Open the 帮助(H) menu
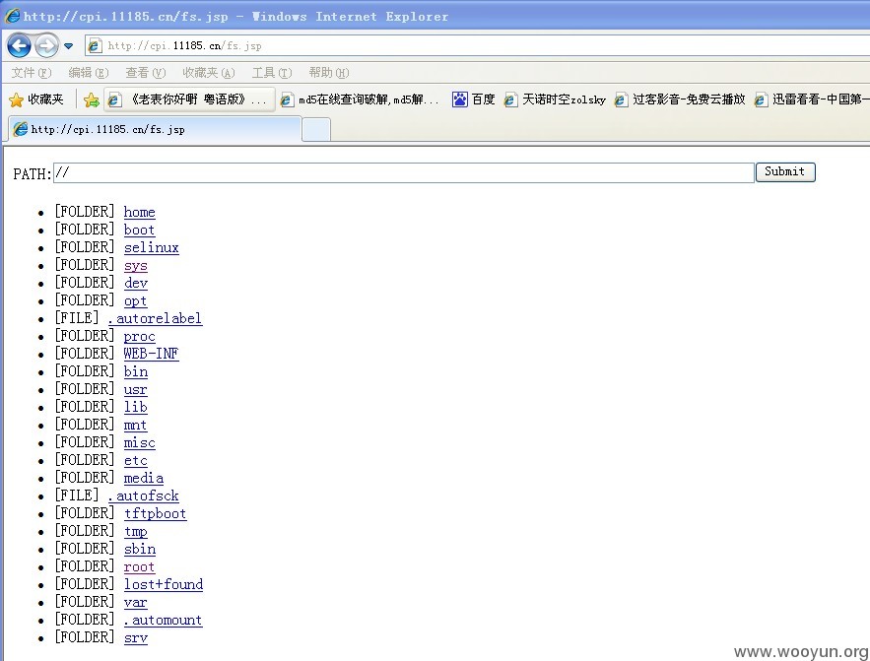 pos(328,73)
